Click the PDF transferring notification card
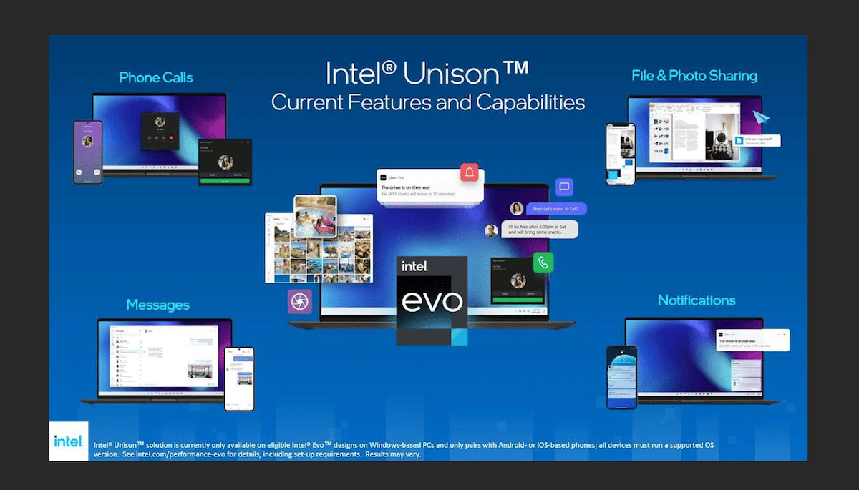This screenshot has width=859, height=490. click(x=757, y=141)
